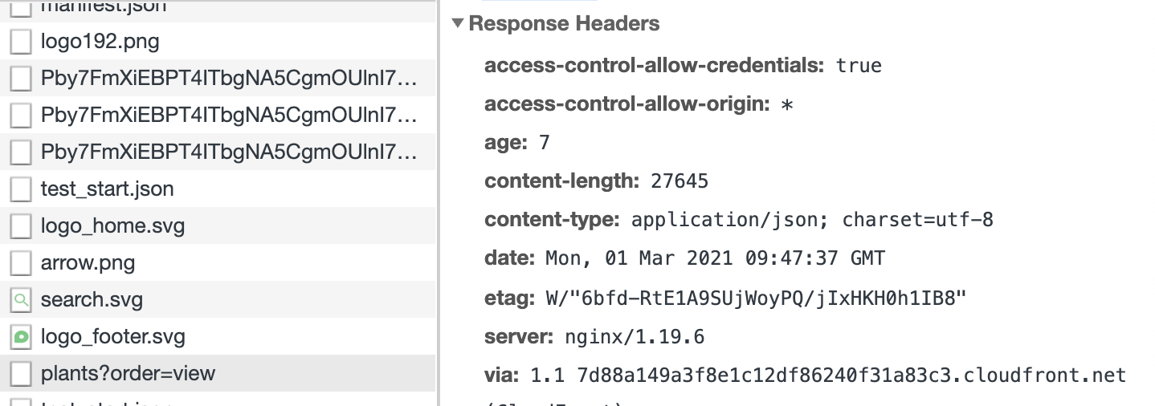
Task: Select the search.svg request name
Action: (92, 300)
